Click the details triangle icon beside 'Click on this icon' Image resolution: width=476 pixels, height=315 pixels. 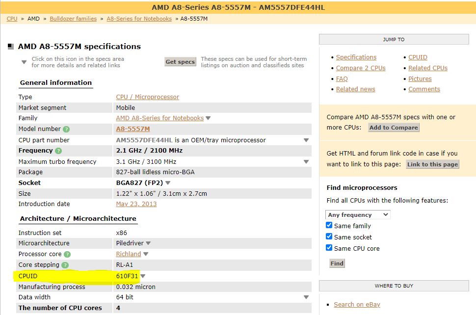24,62
